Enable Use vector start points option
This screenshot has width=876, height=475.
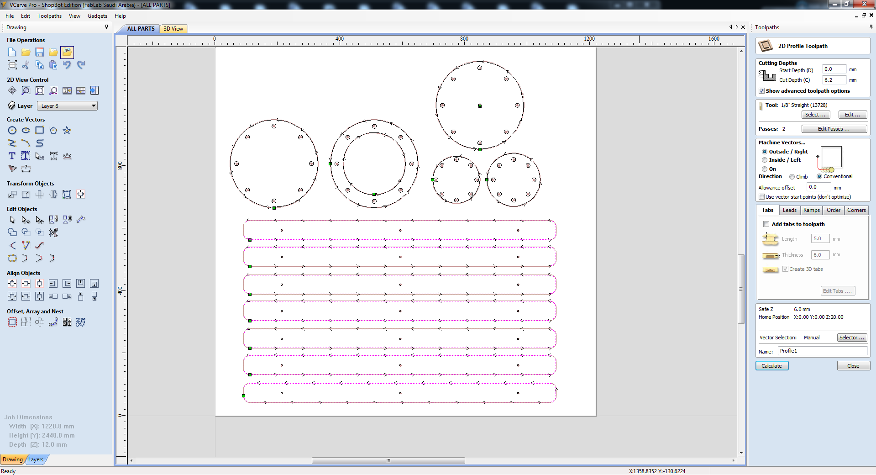(x=761, y=197)
